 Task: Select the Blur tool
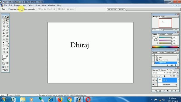(x=4, y=39)
